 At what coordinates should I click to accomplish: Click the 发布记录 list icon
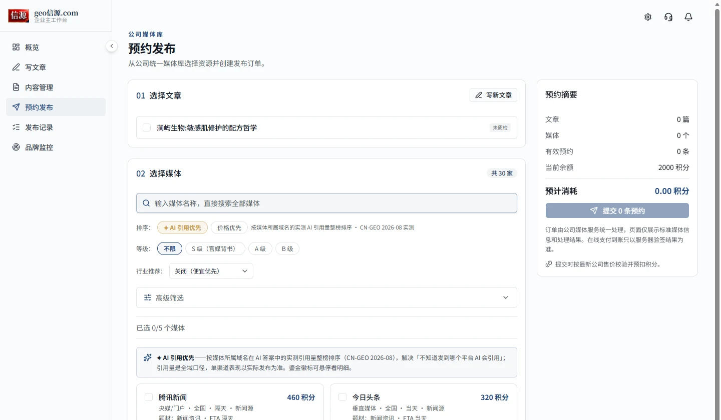pos(16,127)
